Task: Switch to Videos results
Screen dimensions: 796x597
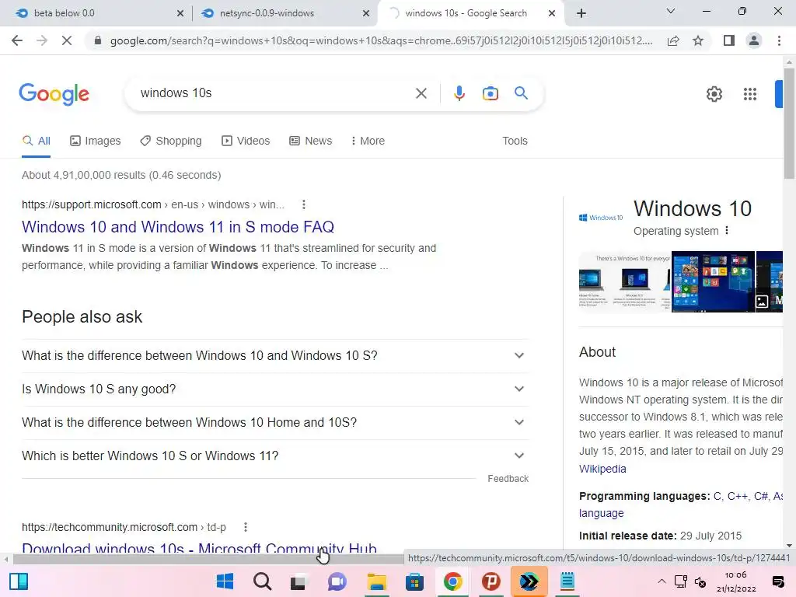Action: pos(246,141)
